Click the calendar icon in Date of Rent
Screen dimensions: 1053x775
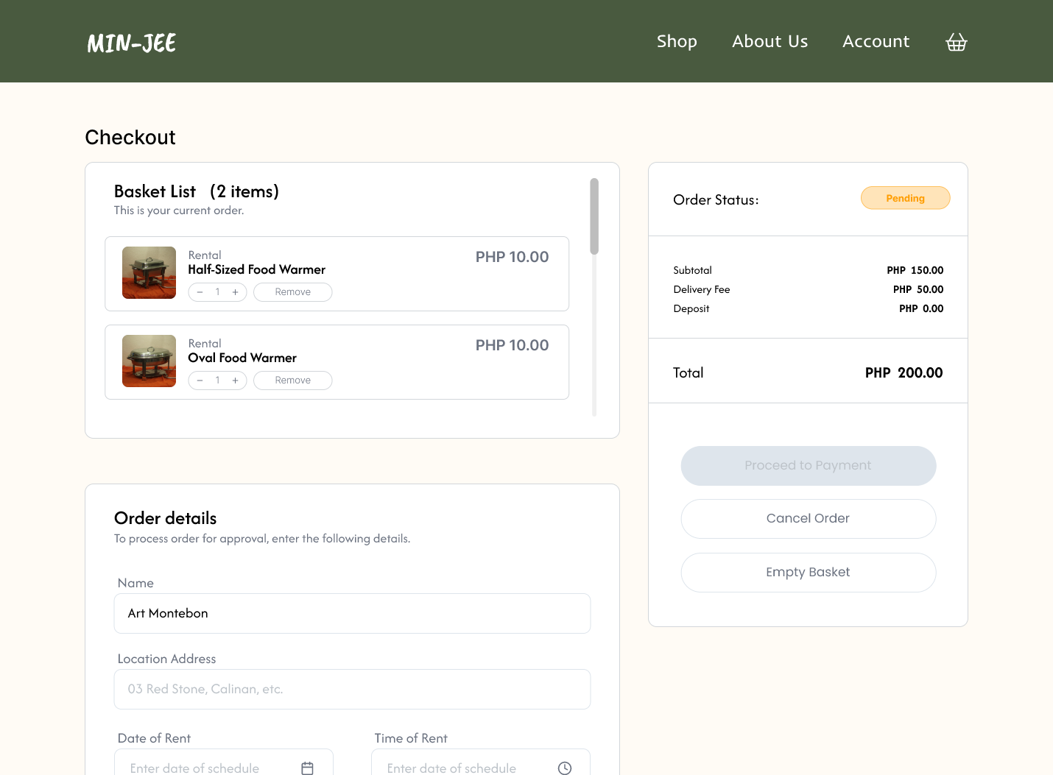(x=308, y=768)
